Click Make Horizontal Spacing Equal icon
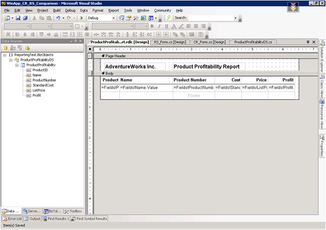The image size is (326, 230). tap(96, 34)
